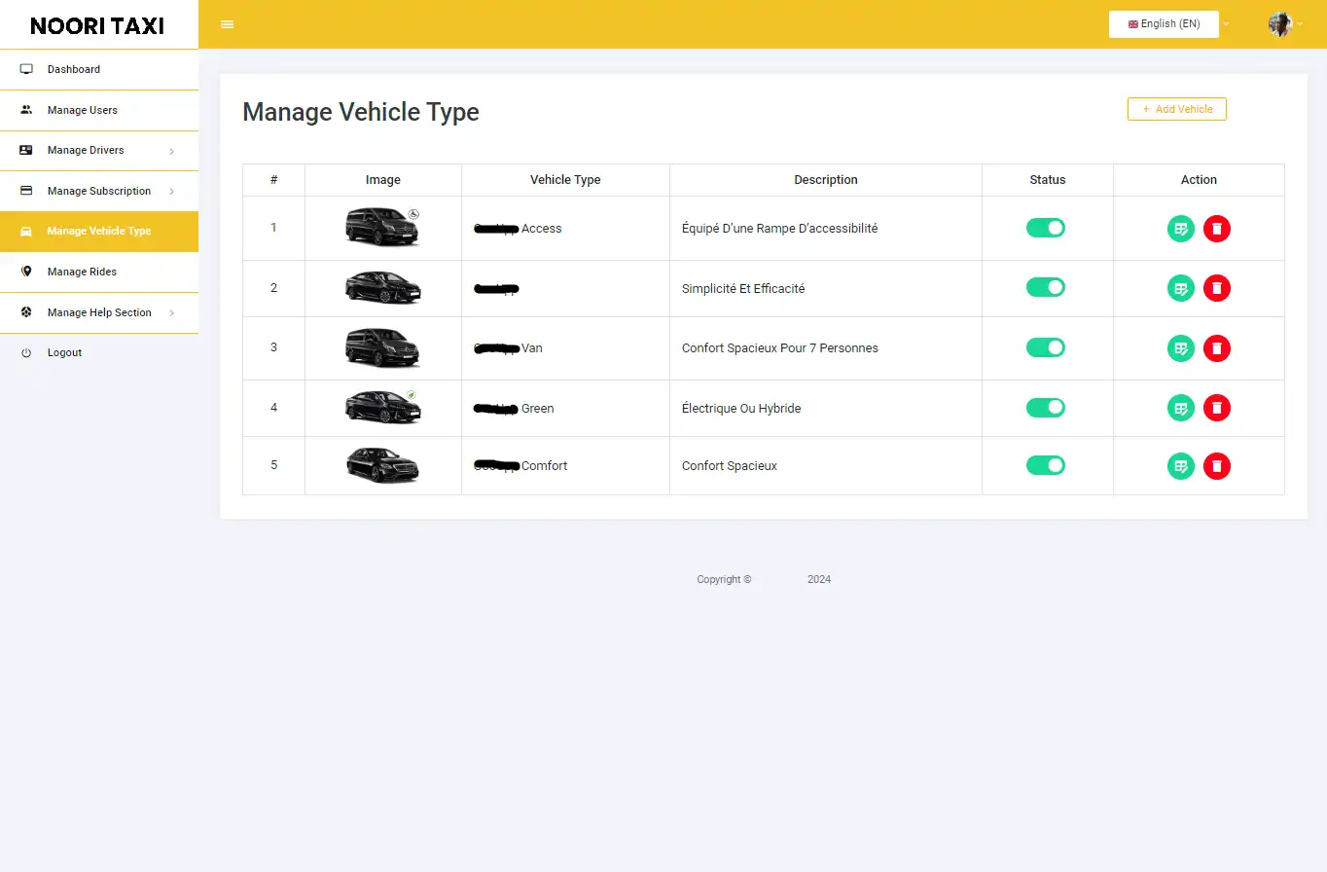This screenshot has height=872, width=1327.
Task: Click the profile avatar in the top right
Action: (1279, 23)
